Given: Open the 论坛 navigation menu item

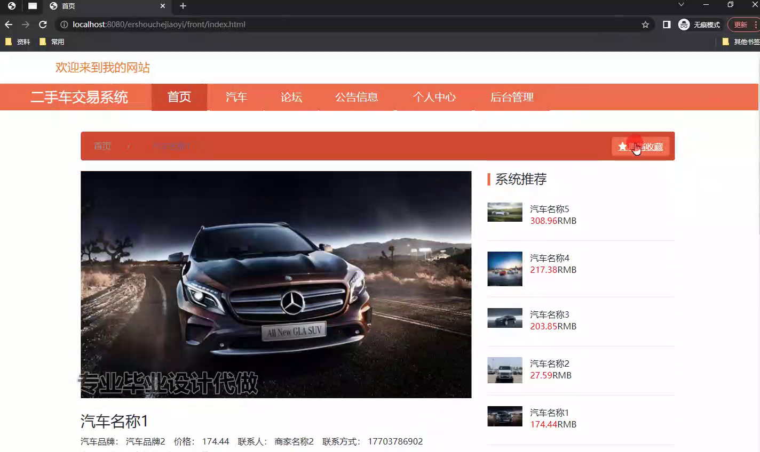Looking at the screenshot, I should tap(291, 97).
